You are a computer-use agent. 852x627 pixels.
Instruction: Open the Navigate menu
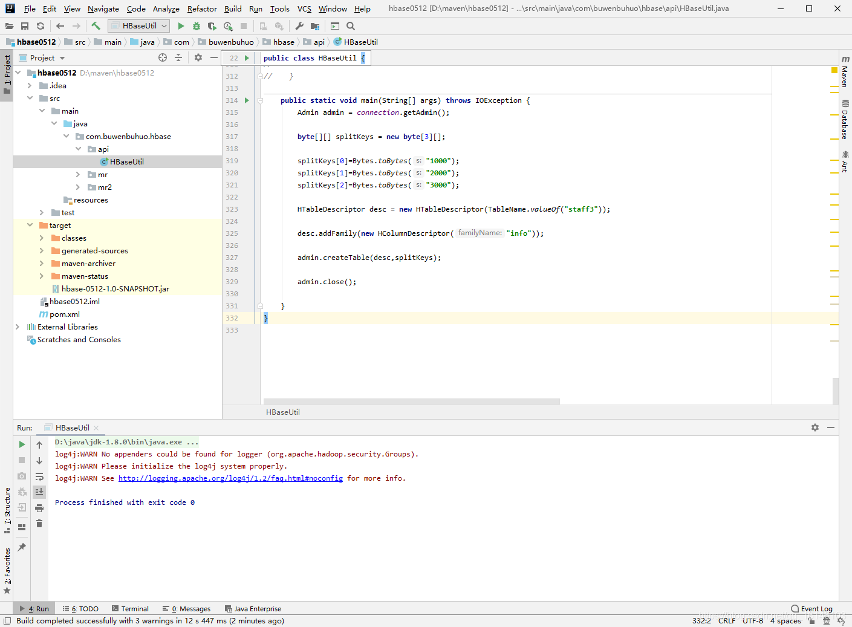pos(103,9)
